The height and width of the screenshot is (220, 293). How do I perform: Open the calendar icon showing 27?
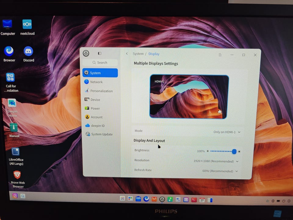202,200
